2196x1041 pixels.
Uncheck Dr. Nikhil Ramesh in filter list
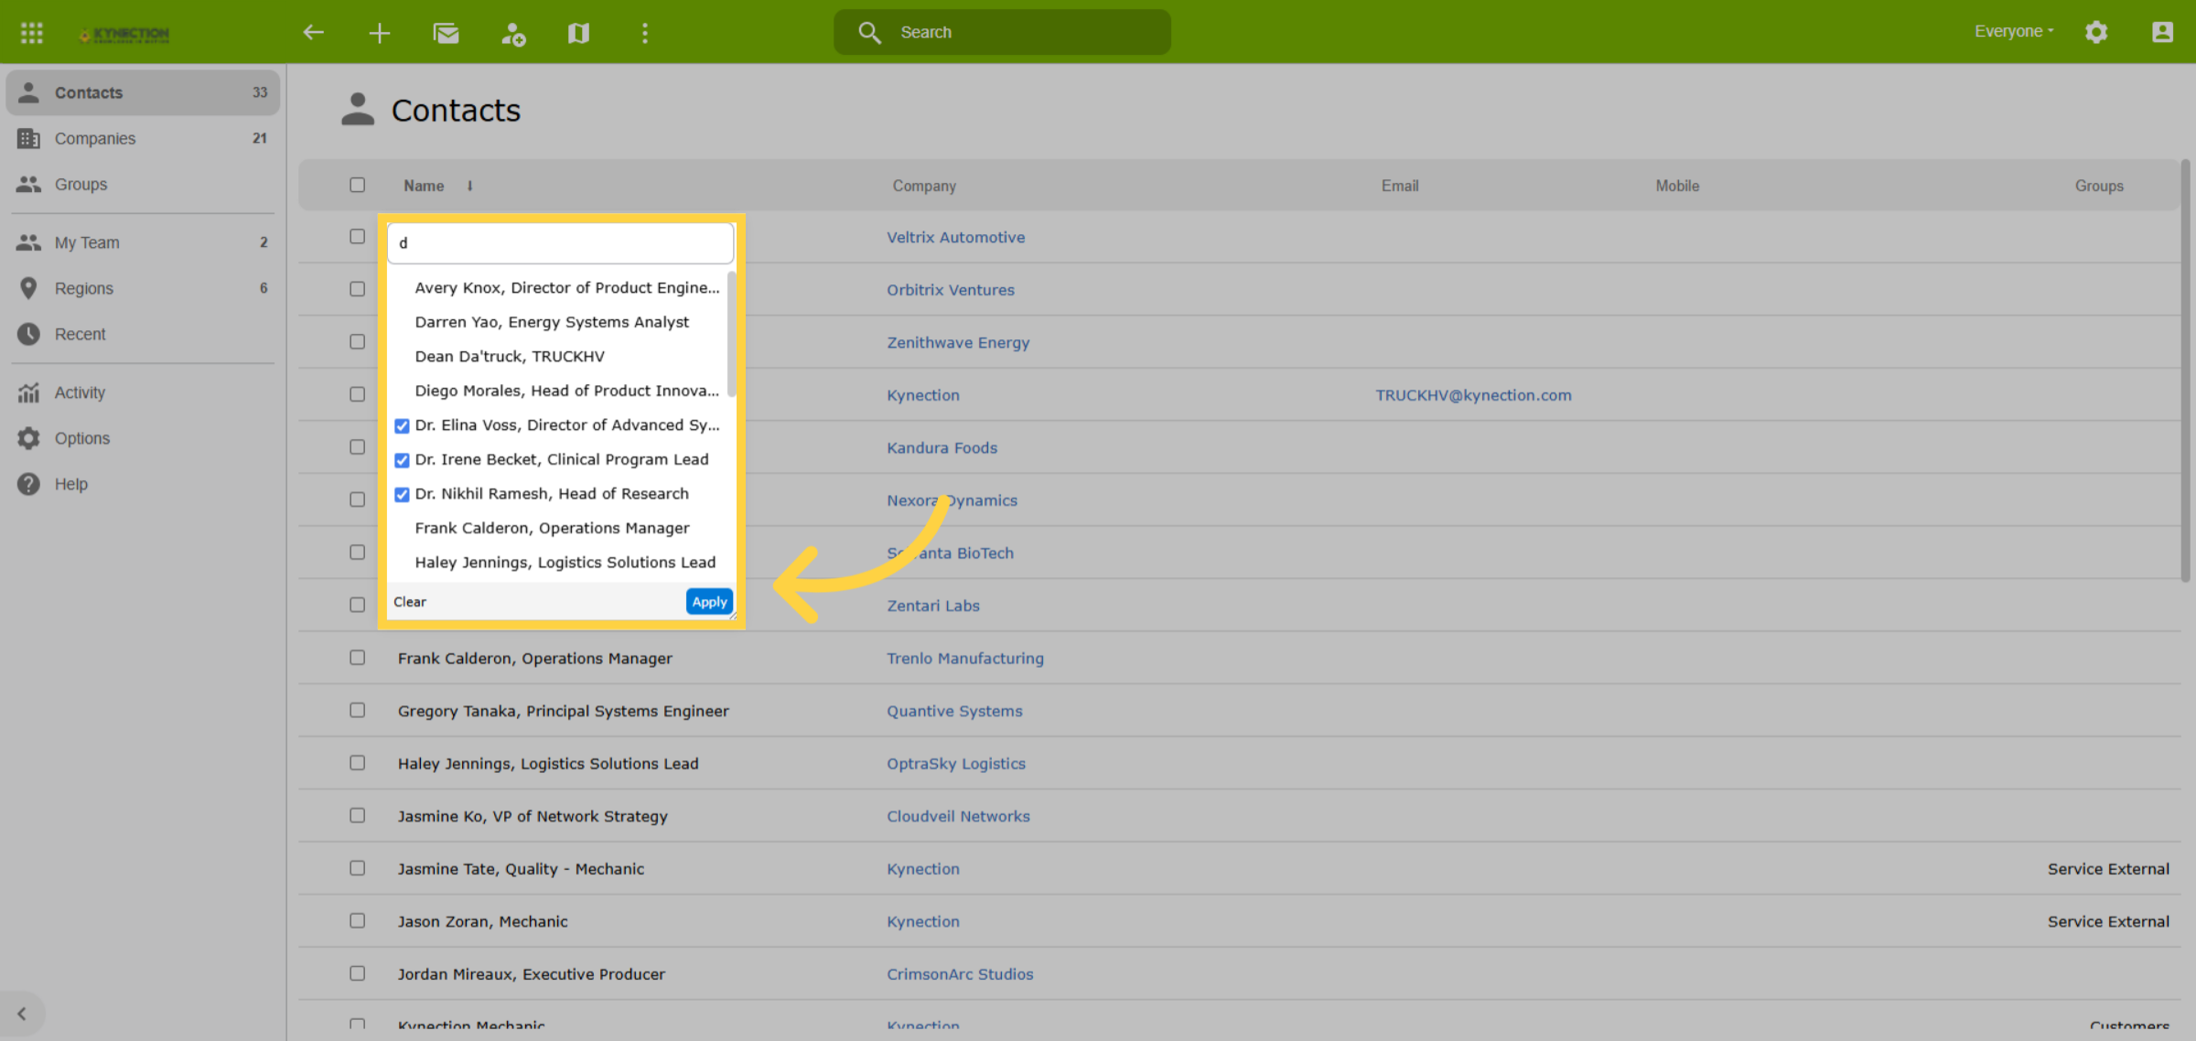[x=402, y=494]
